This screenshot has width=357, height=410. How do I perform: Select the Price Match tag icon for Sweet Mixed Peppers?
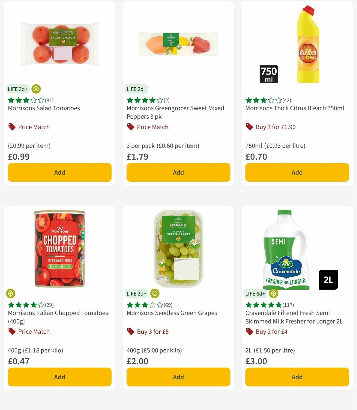[x=130, y=127]
